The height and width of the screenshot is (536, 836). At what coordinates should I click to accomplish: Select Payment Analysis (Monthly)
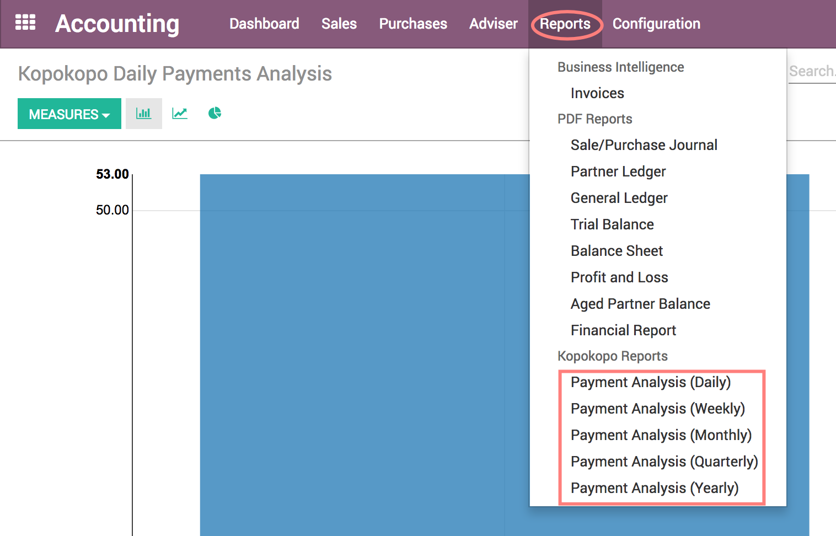pos(661,435)
